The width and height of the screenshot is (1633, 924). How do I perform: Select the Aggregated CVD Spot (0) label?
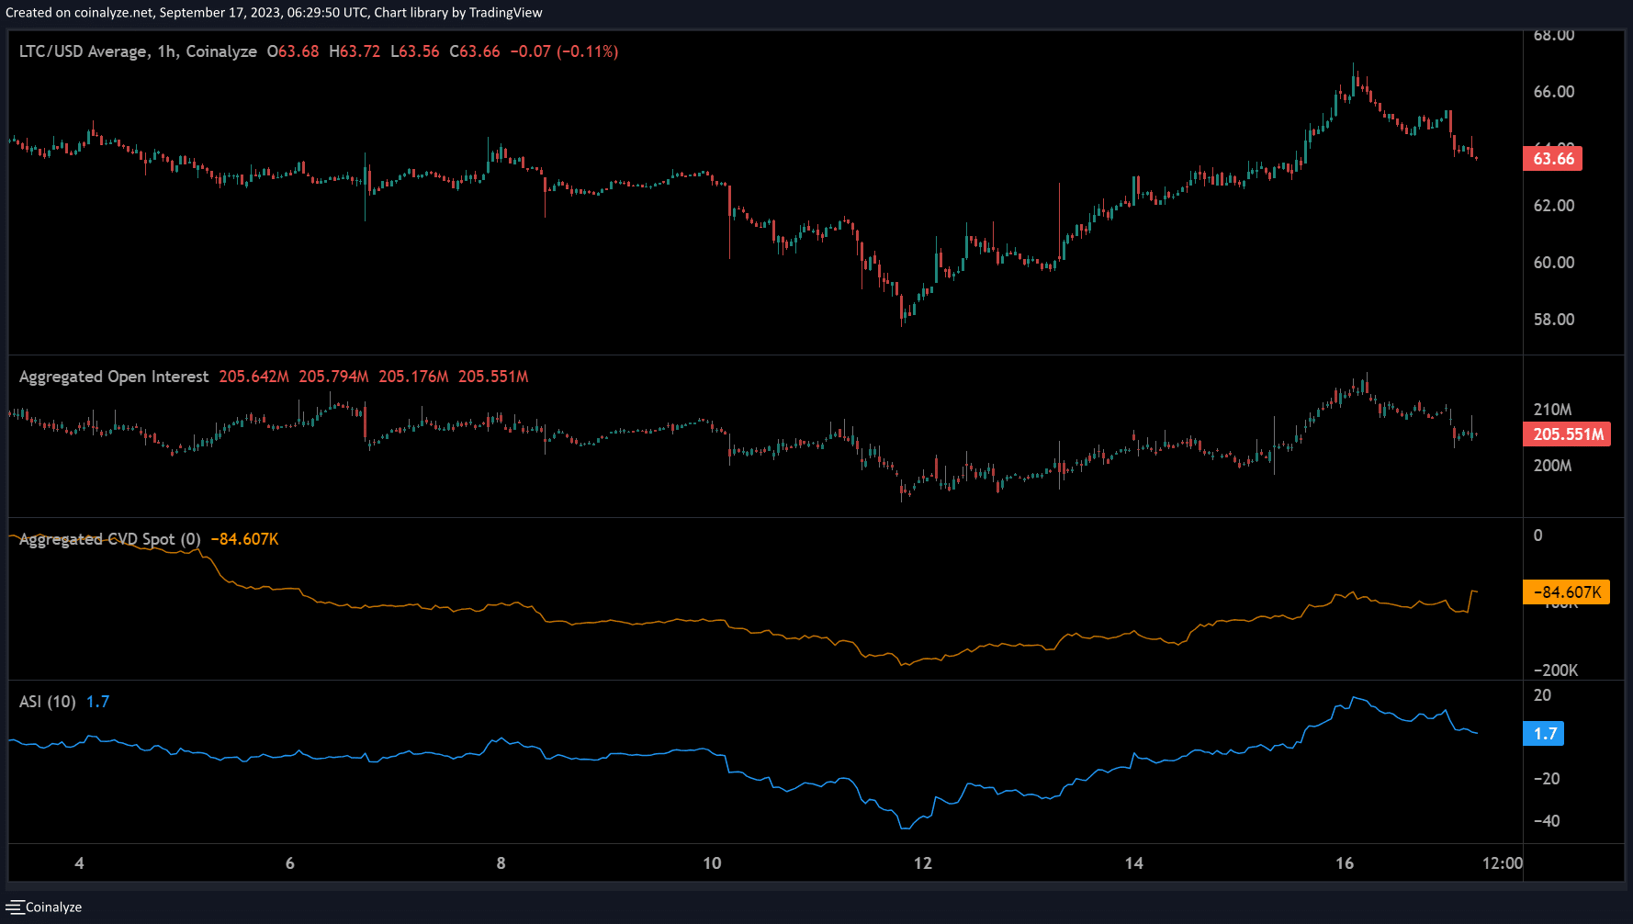coord(110,539)
